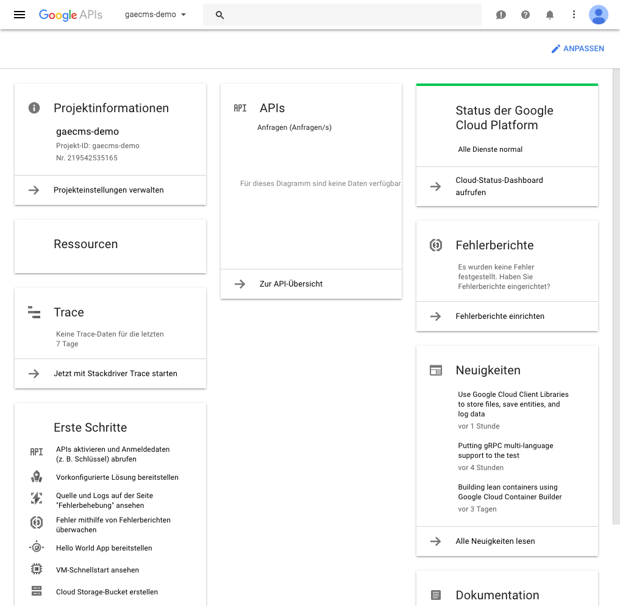This screenshot has height=606, width=620.
Task: Click the Alle Dienste normal status text
Action: (x=490, y=149)
